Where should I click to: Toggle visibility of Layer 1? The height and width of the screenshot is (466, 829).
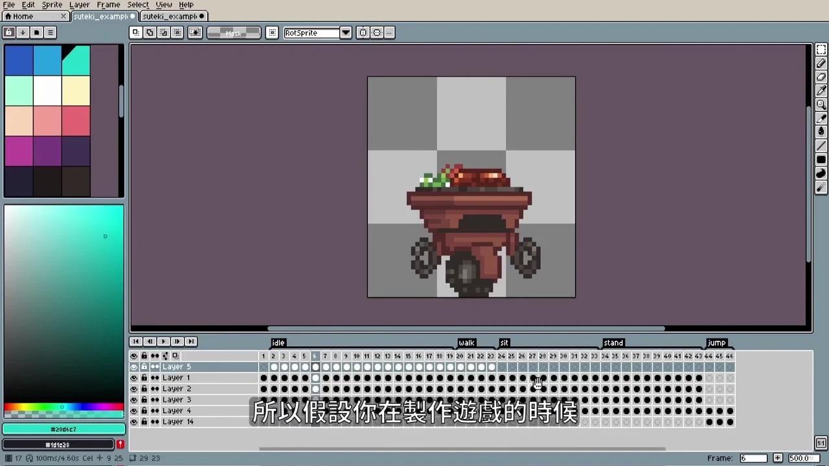click(134, 378)
